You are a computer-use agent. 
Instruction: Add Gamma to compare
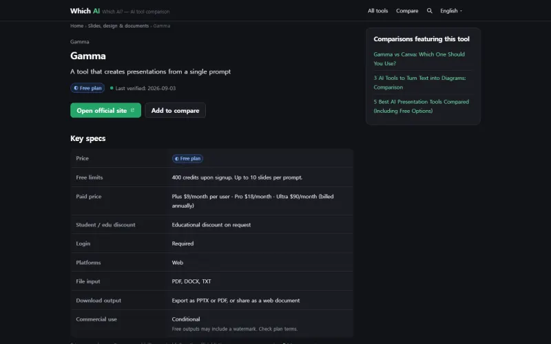click(x=175, y=110)
